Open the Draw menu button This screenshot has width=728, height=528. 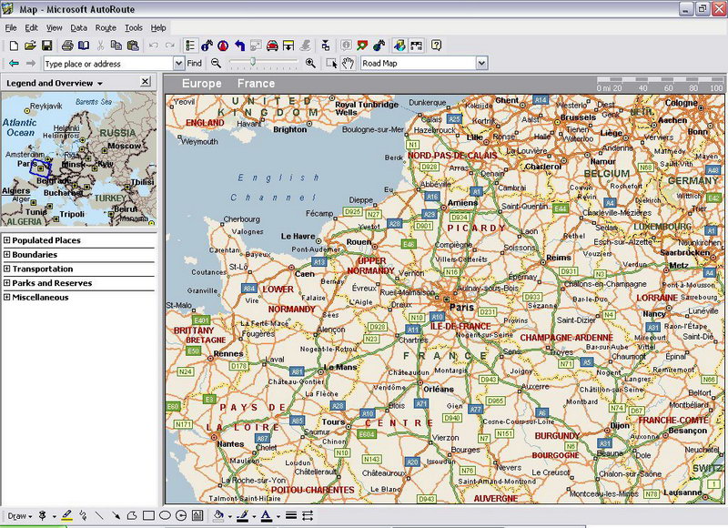19,516
